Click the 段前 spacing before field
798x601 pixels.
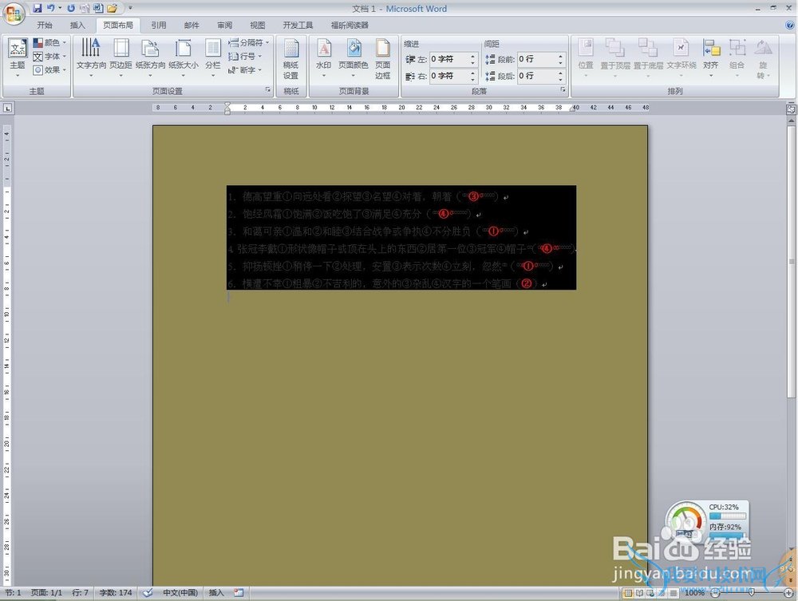point(537,59)
